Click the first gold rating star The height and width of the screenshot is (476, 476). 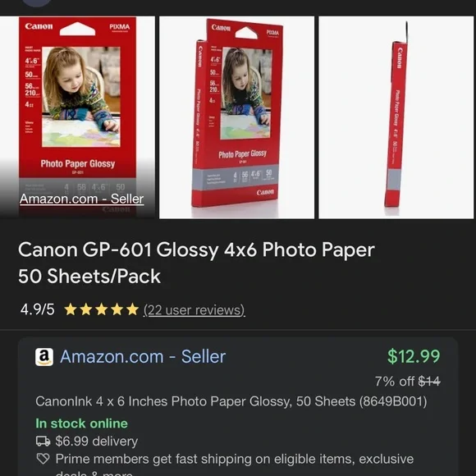click(x=71, y=309)
